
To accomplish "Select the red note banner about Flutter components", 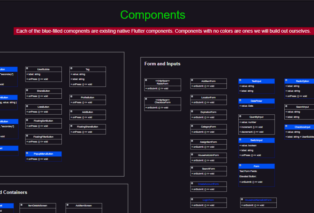I will click(x=164, y=31).
